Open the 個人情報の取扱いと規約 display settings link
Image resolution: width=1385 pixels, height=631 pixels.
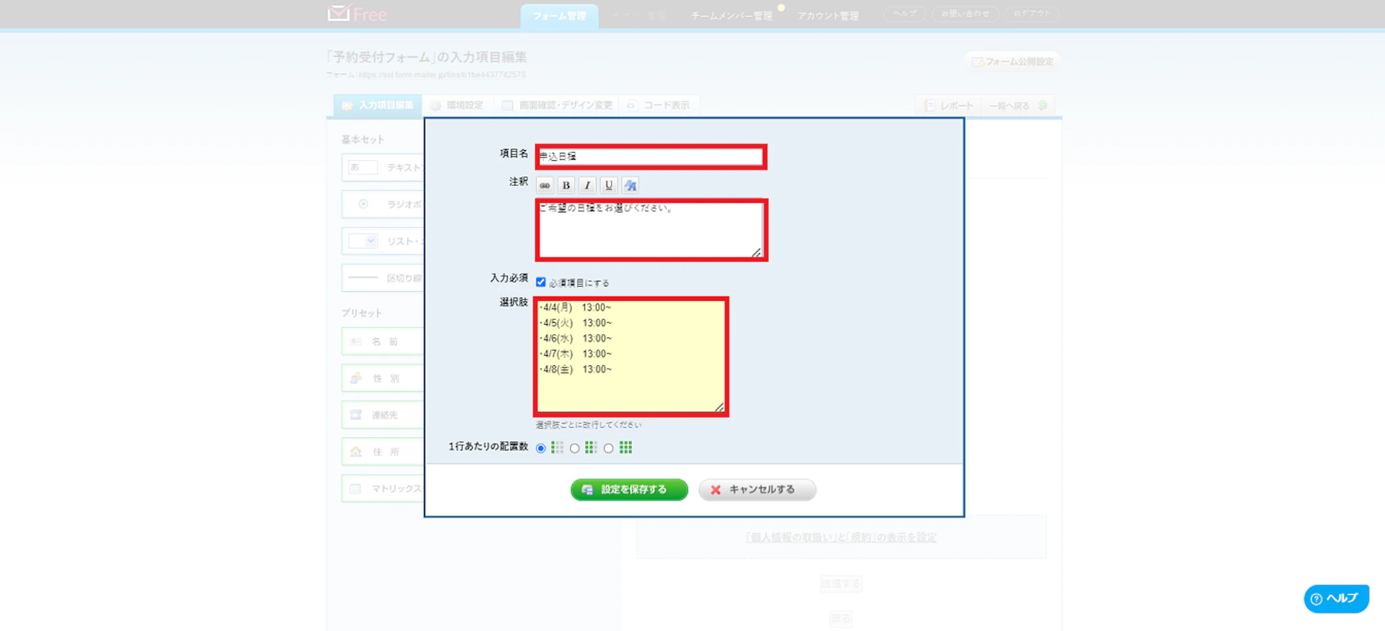pos(841,538)
